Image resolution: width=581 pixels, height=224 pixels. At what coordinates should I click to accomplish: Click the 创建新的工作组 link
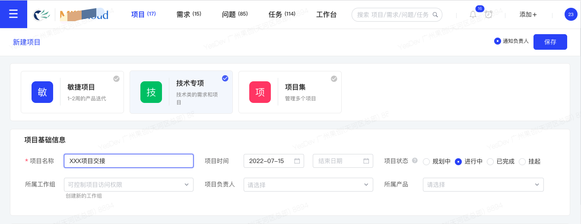tap(84, 196)
